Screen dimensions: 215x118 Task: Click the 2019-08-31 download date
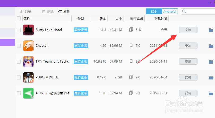[158, 93]
